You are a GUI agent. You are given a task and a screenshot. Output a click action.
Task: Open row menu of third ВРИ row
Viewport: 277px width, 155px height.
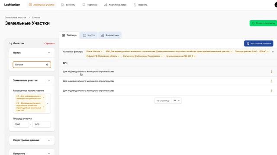tap(271, 91)
